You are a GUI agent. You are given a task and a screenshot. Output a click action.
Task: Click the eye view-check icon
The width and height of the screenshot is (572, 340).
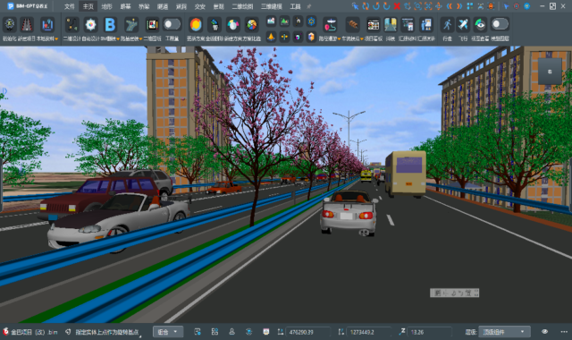(480, 24)
